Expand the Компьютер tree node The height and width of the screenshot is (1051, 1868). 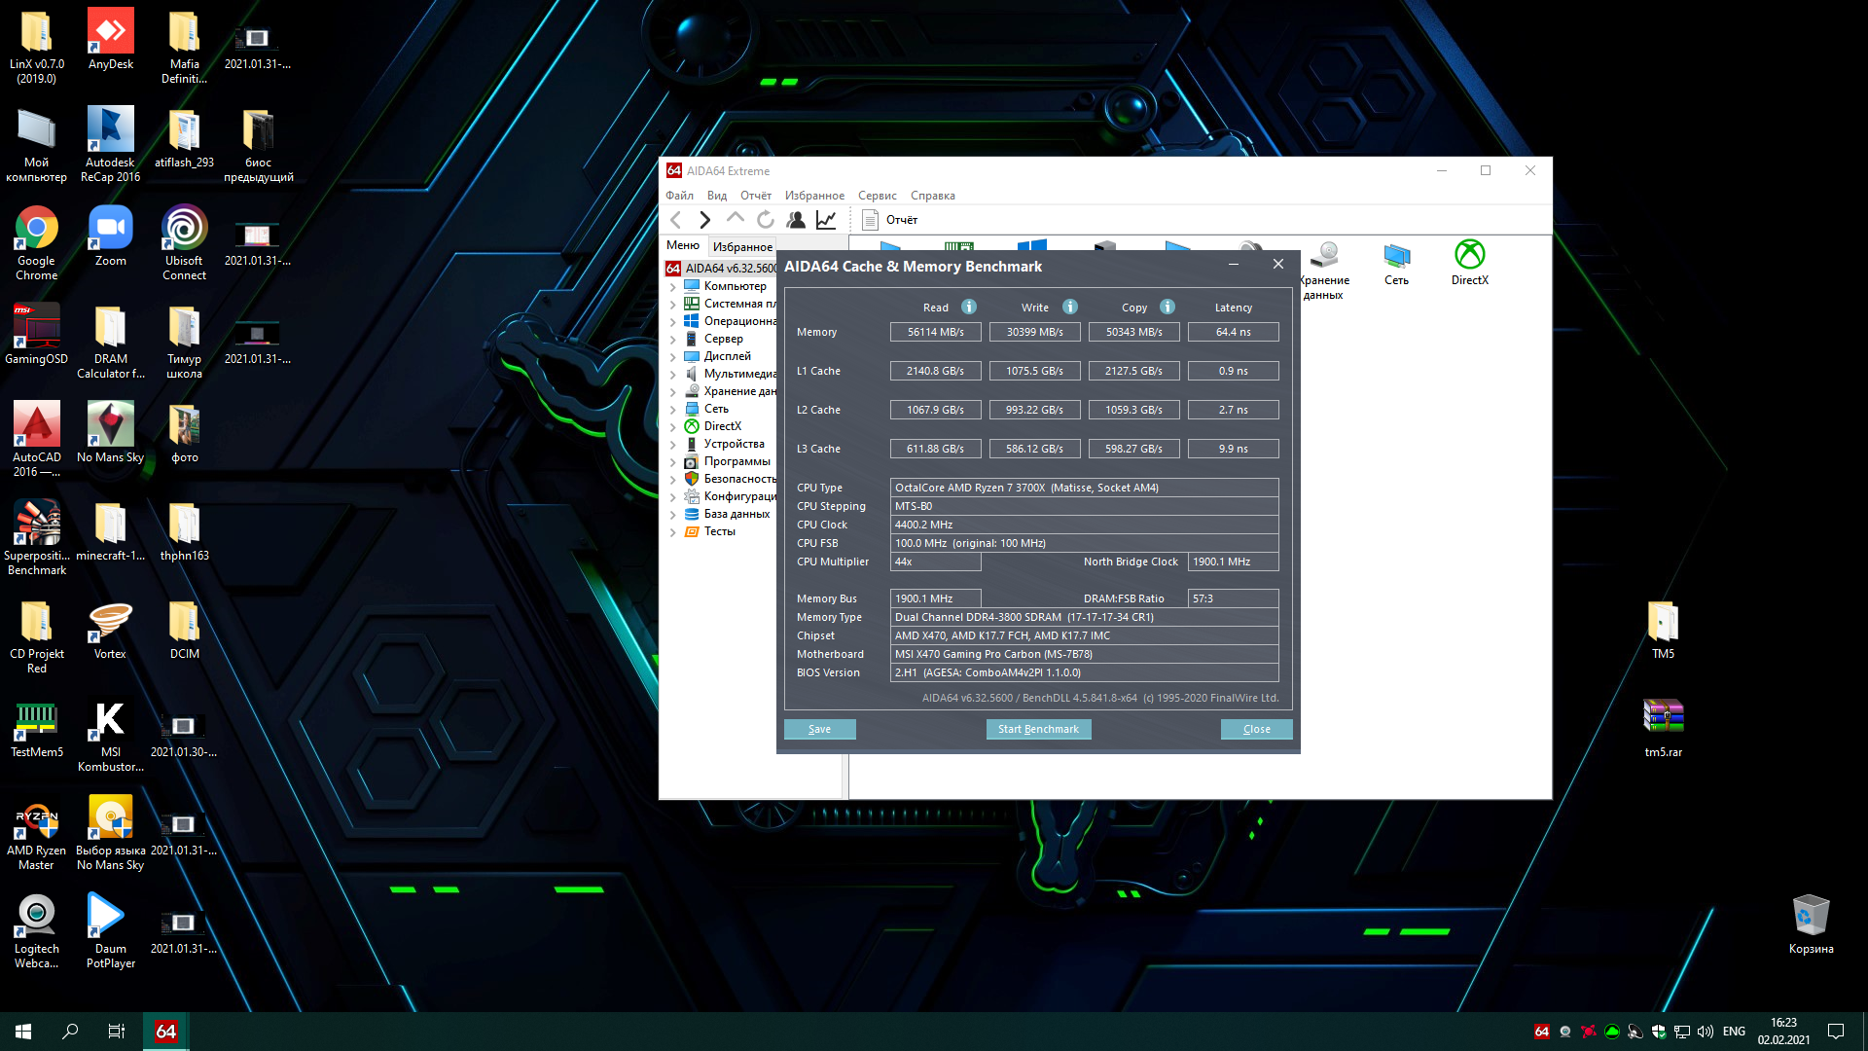(x=672, y=286)
